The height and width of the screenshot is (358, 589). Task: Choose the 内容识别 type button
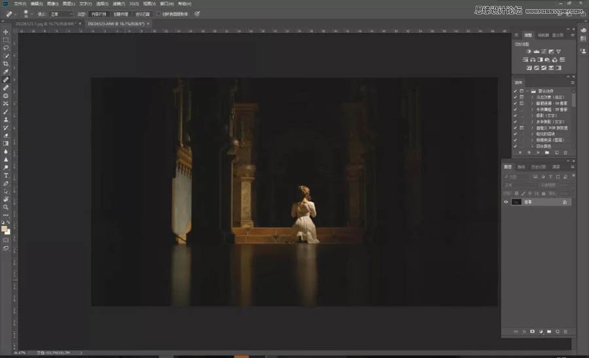(99, 14)
